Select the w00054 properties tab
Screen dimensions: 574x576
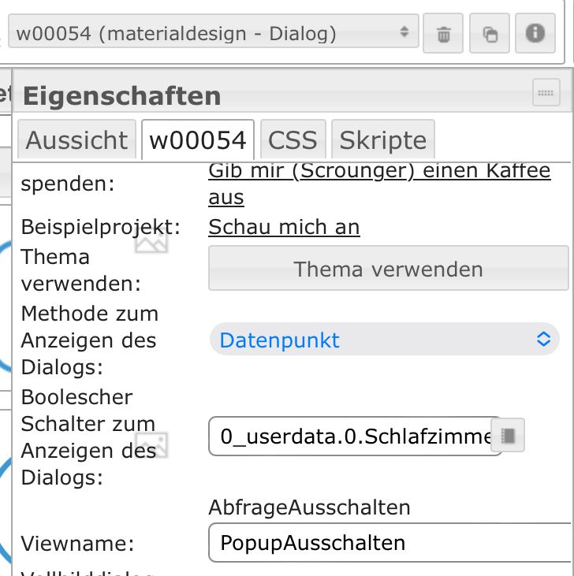(x=198, y=140)
